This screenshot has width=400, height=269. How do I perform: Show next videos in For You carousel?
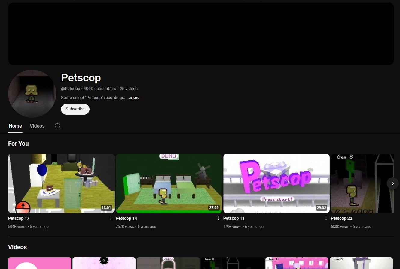[x=392, y=183]
